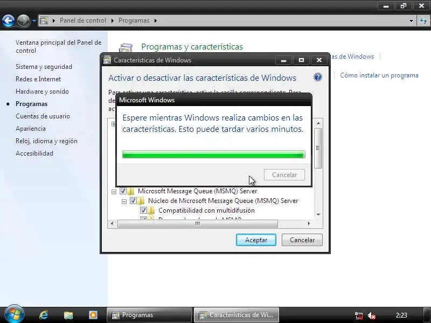The width and height of the screenshot is (431, 323).
Task: Click the refresh button by address bar
Action: click(423, 20)
